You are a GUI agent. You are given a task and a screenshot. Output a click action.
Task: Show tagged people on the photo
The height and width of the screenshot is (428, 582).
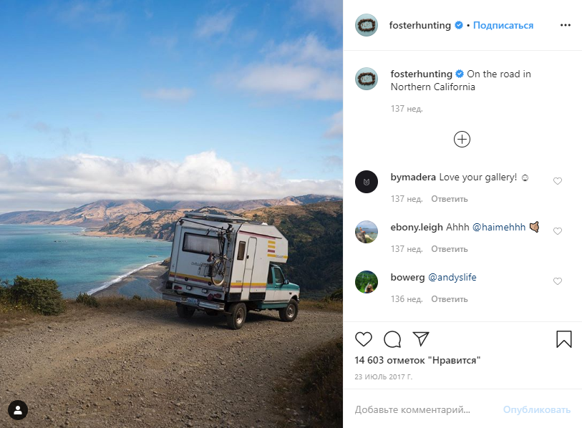pos(18,410)
